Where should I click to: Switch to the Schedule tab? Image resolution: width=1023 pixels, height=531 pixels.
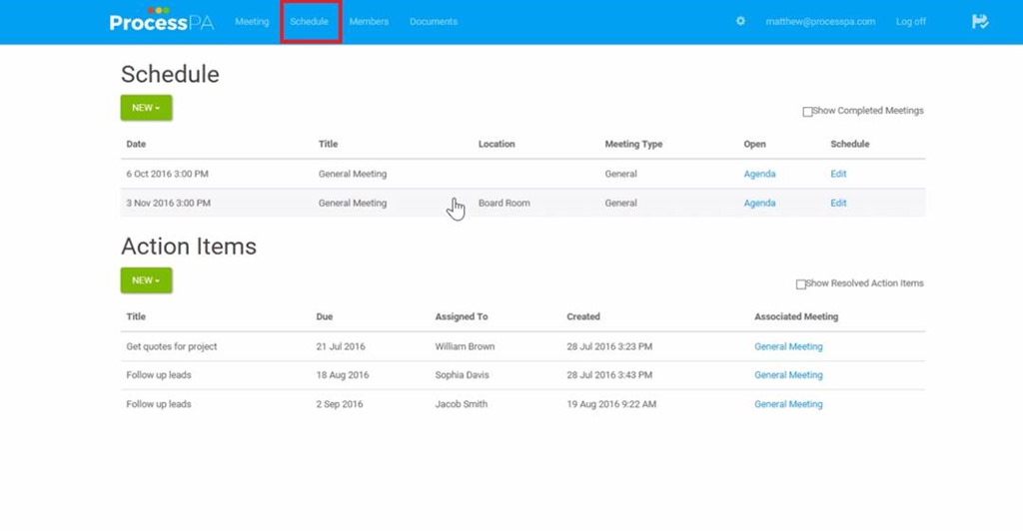coord(310,22)
